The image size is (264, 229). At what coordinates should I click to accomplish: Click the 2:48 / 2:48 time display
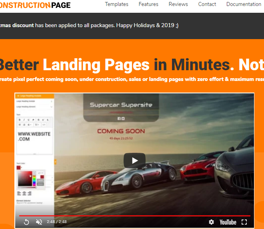tap(56, 222)
